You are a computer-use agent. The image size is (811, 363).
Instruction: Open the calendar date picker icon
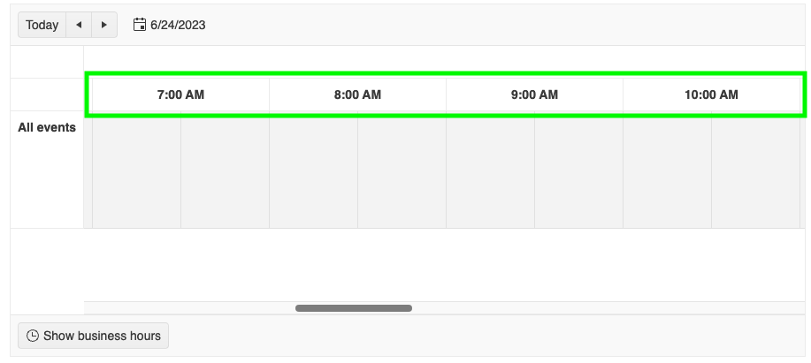(139, 25)
